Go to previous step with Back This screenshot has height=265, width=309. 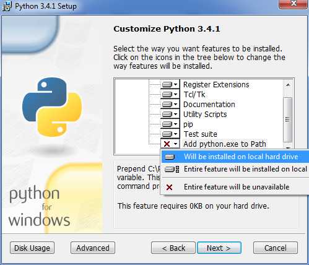(x=173, y=248)
